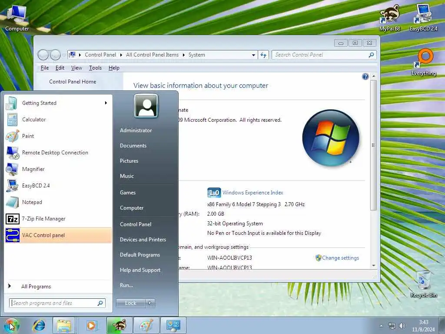Screen dimensions: 445x334
Task: Open recent pages dropdown beside navigation buttons
Action: (64, 55)
